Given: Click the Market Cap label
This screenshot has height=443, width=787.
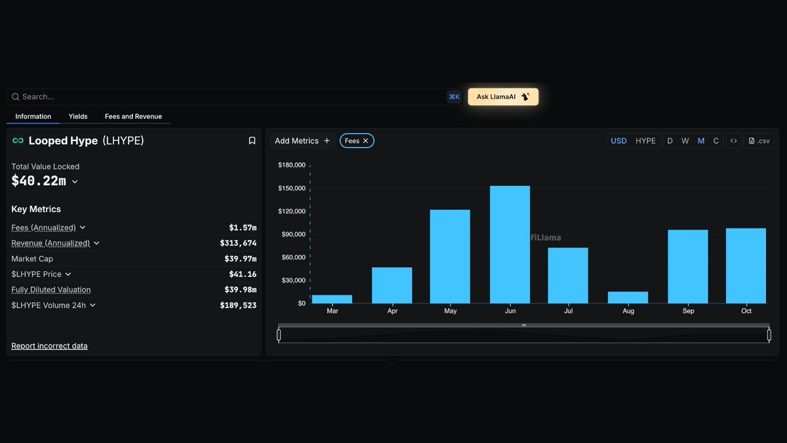Looking at the screenshot, I should [32, 259].
